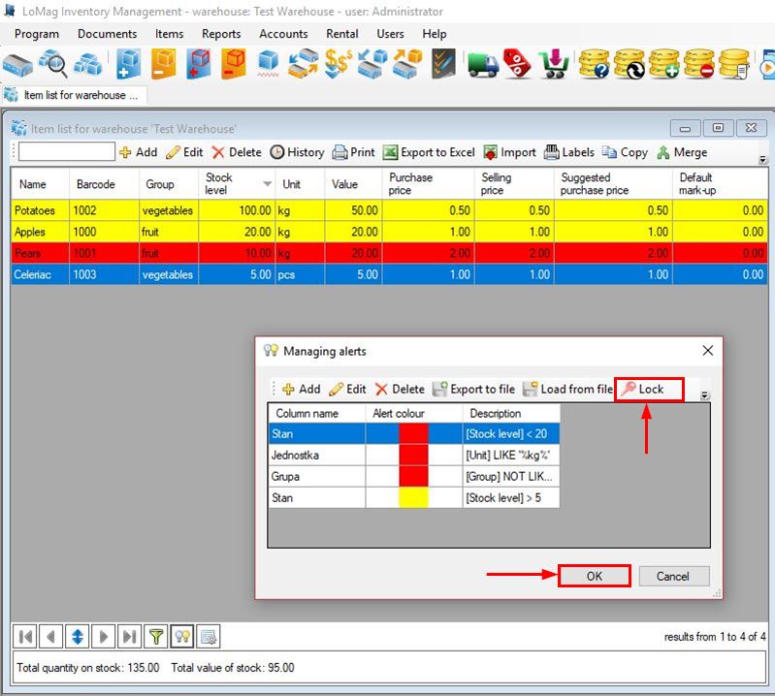Open the stacked blue boxes item list icon
The height and width of the screenshot is (696, 775).
point(88,64)
